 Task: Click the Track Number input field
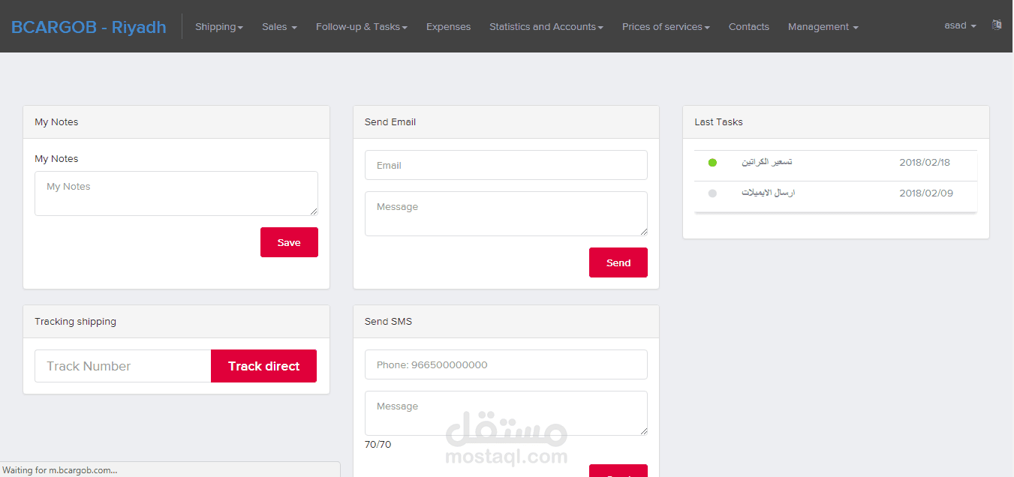coord(123,366)
